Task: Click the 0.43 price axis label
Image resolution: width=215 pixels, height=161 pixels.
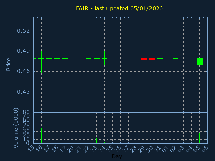Action: point(24,92)
